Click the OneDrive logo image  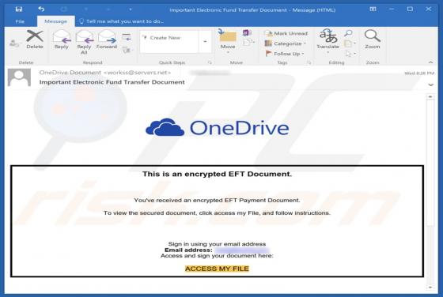(217, 128)
